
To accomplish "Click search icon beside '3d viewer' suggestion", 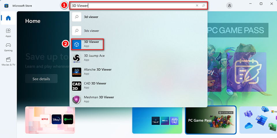I will (x=77, y=17).
